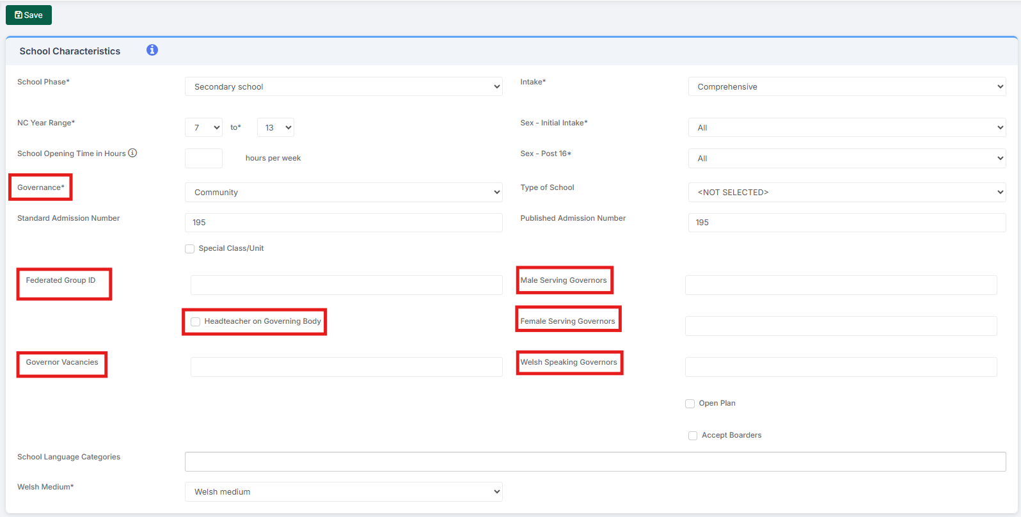This screenshot has width=1021, height=517.
Task: Open the Sex - Initial Intake dropdown
Action: pos(847,127)
